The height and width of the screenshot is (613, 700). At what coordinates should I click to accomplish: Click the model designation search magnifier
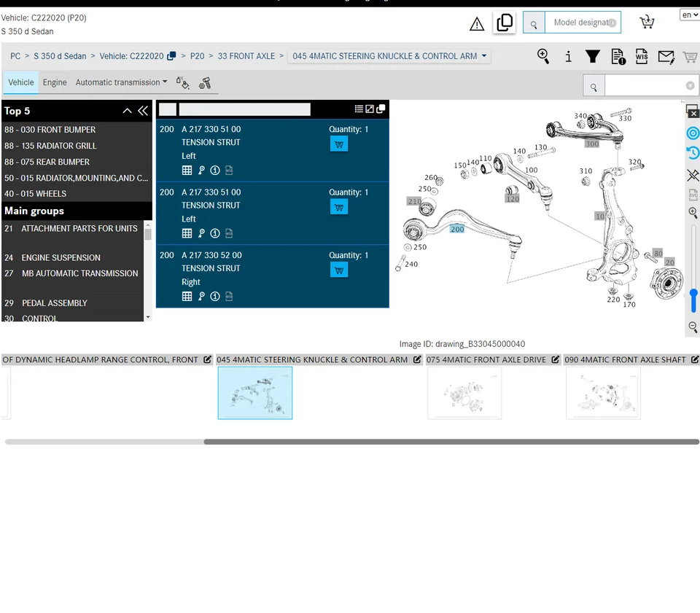[x=534, y=23]
